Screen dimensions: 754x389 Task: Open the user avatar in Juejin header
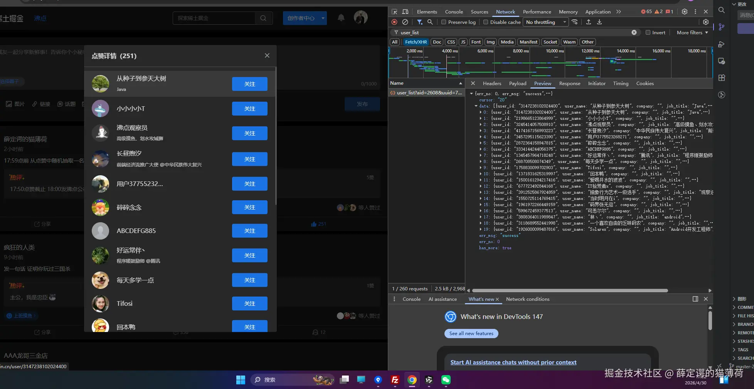pos(361,17)
